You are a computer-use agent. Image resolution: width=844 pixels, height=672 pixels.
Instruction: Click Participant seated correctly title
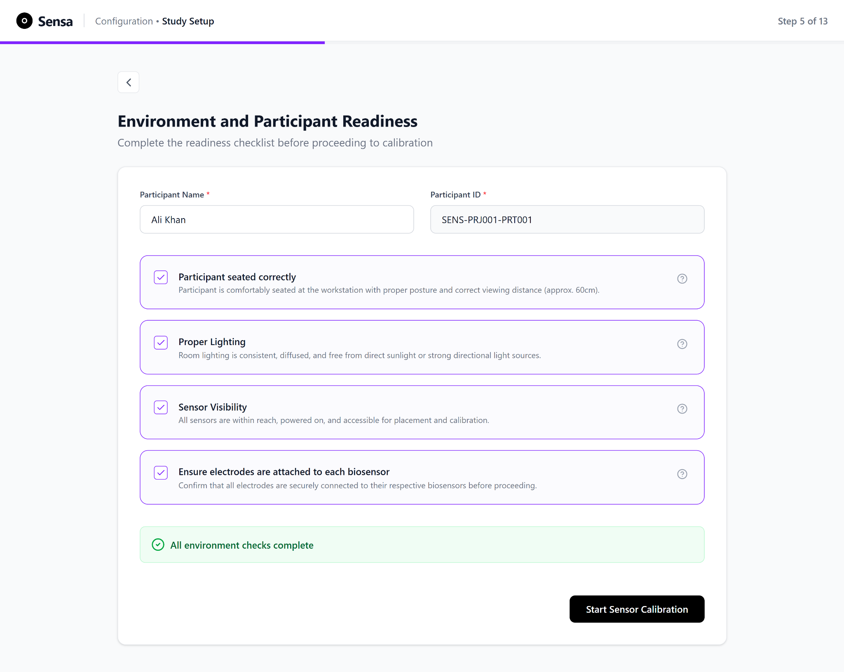(x=237, y=277)
